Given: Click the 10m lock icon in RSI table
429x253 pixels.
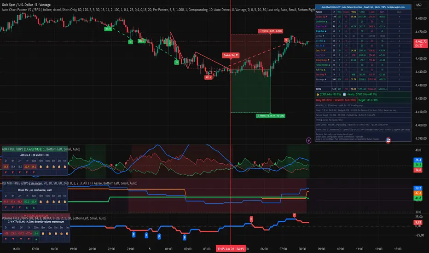Looking at the screenshot, I should [x=47, y=202].
